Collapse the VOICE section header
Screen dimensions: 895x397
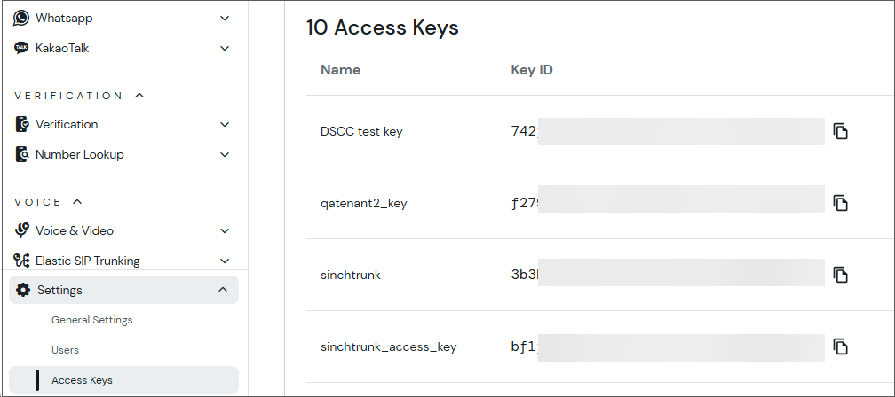click(77, 202)
